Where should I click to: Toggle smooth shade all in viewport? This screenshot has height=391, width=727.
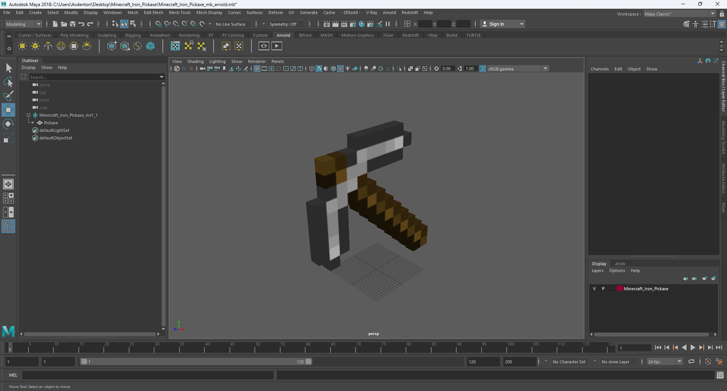[319, 69]
